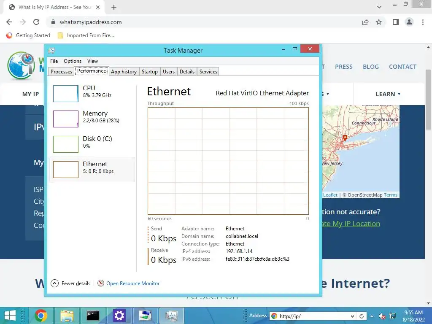Screen dimensions: 432x324
Task: Select the Memory performance item
Action: (92, 119)
